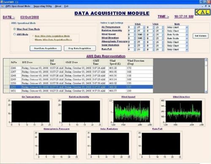Click the KAL logo

pos(203,12)
